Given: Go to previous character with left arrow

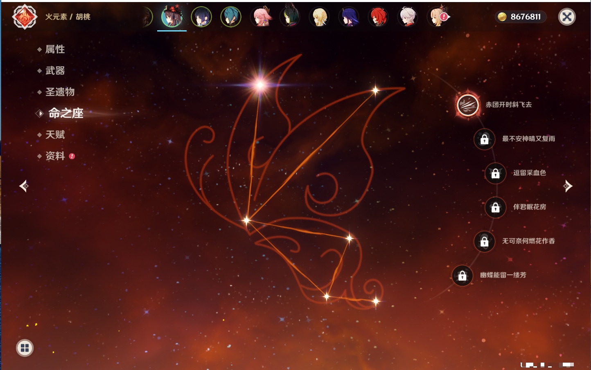Looking at the screenshot, I should 24,186.
